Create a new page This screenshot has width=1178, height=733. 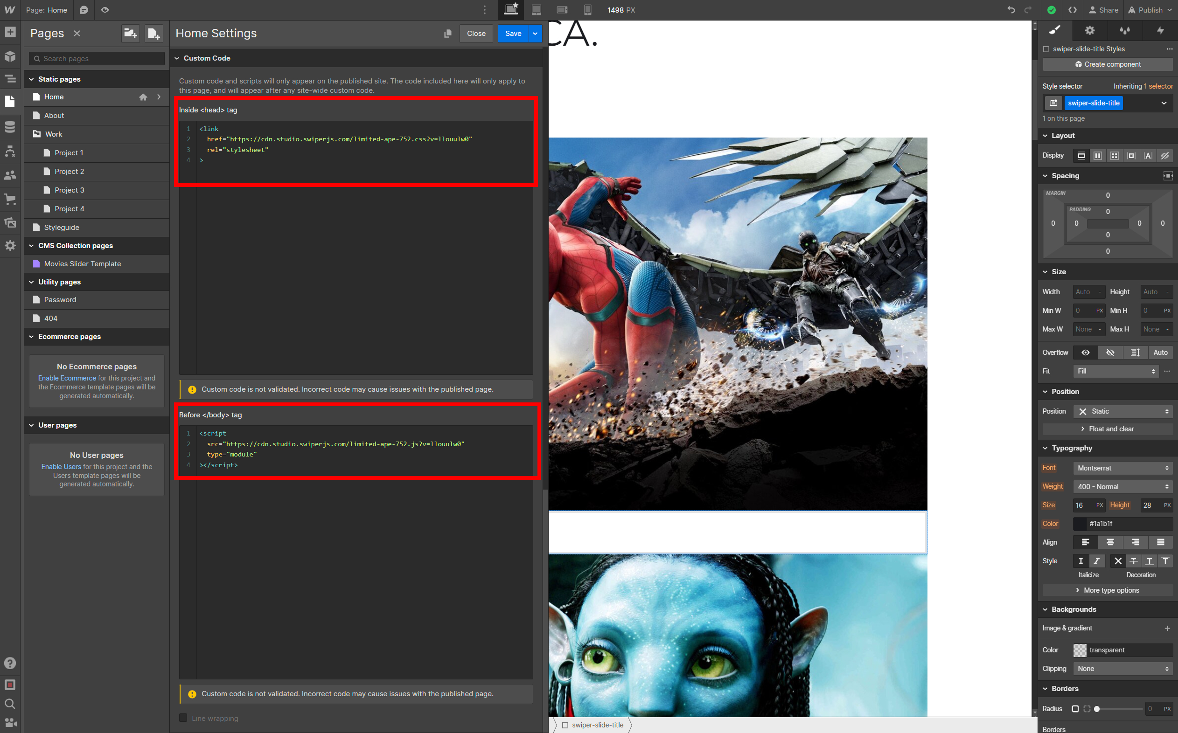153,33
